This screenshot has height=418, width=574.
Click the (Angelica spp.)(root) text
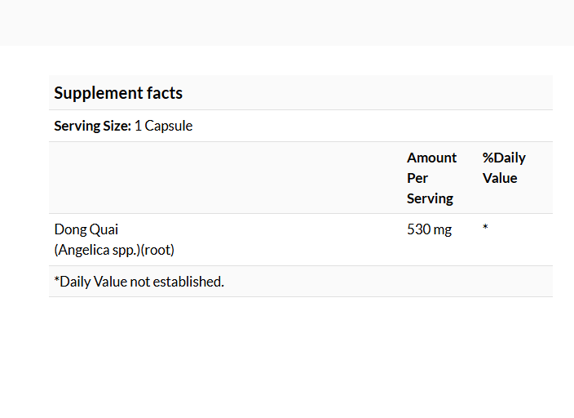pos(114,250)
